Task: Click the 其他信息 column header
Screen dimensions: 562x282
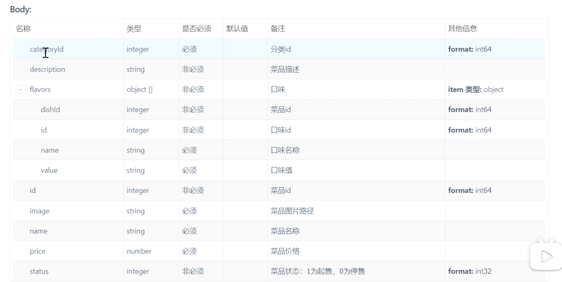Action: (x=462, y=29)
